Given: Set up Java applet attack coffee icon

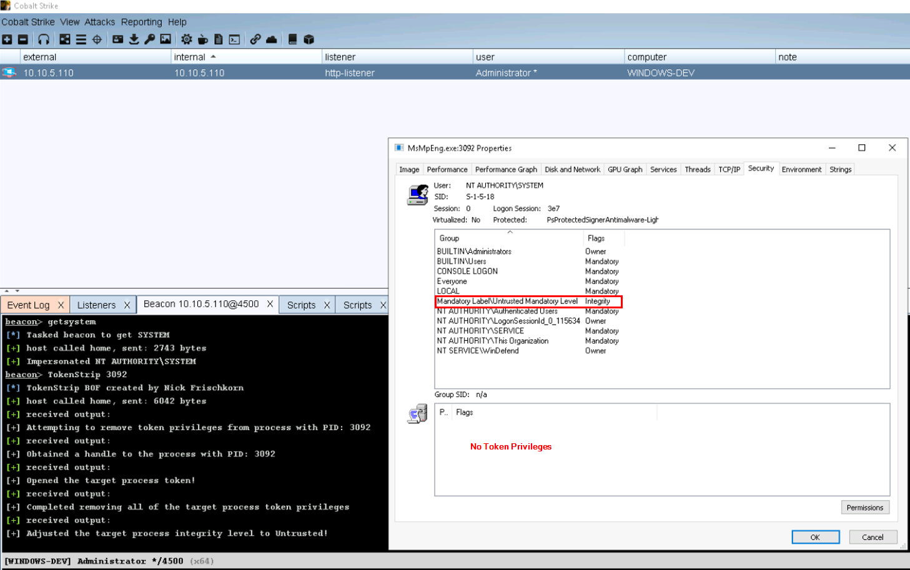Looking at the screenshot, I should coord(202,39).
